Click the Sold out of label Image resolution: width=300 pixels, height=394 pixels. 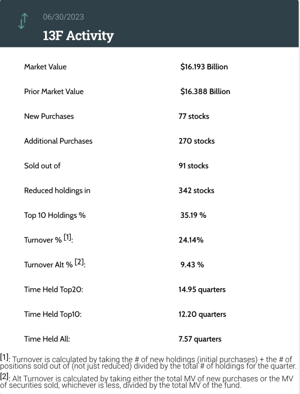(42, 166)
